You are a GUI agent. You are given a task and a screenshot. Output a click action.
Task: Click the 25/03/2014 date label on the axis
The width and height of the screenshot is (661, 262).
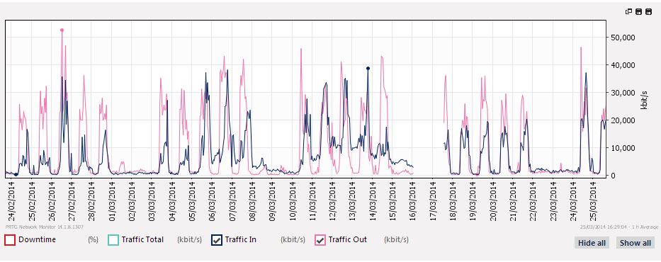(593, 200)
